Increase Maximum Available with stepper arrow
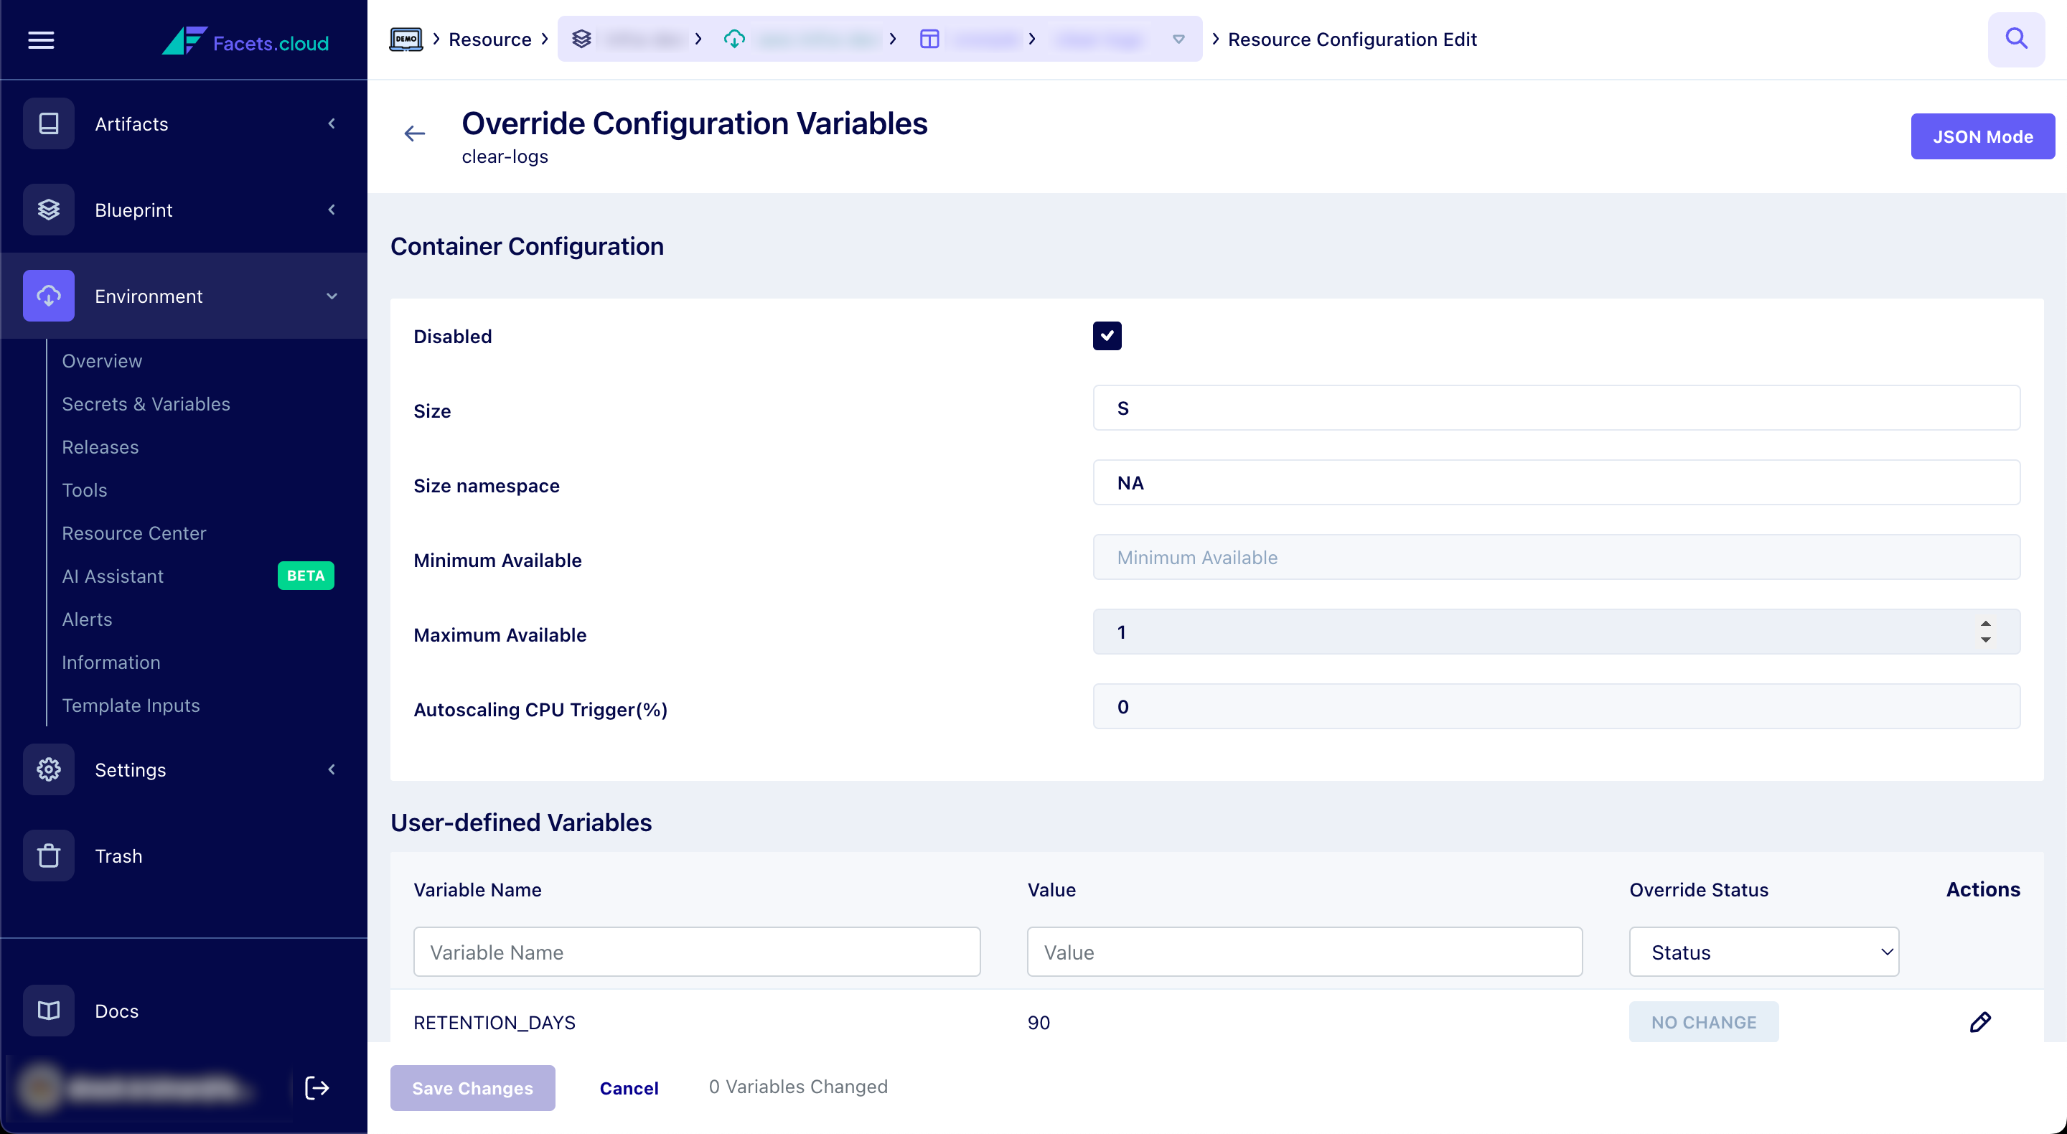This screenshot has height=1134, width=2067. 1985,624
